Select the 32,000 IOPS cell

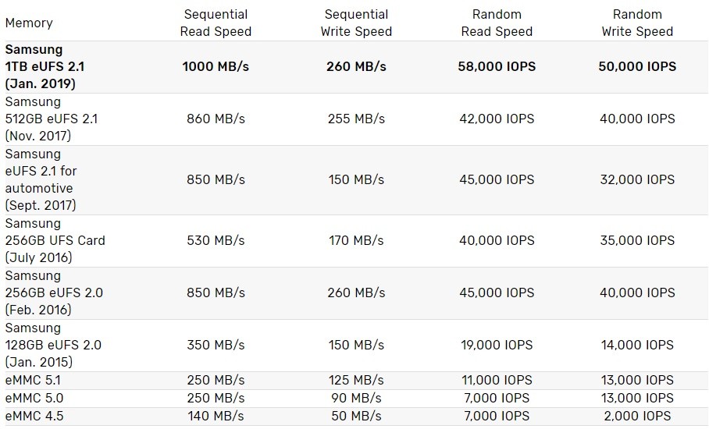coord(637,179)
